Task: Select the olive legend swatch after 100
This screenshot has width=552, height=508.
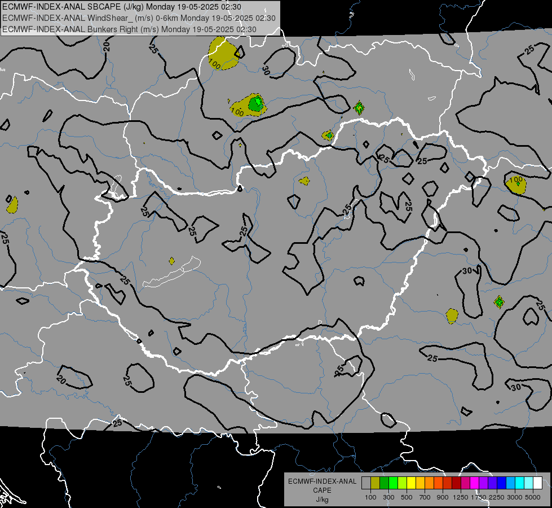Action: (376, 483)
